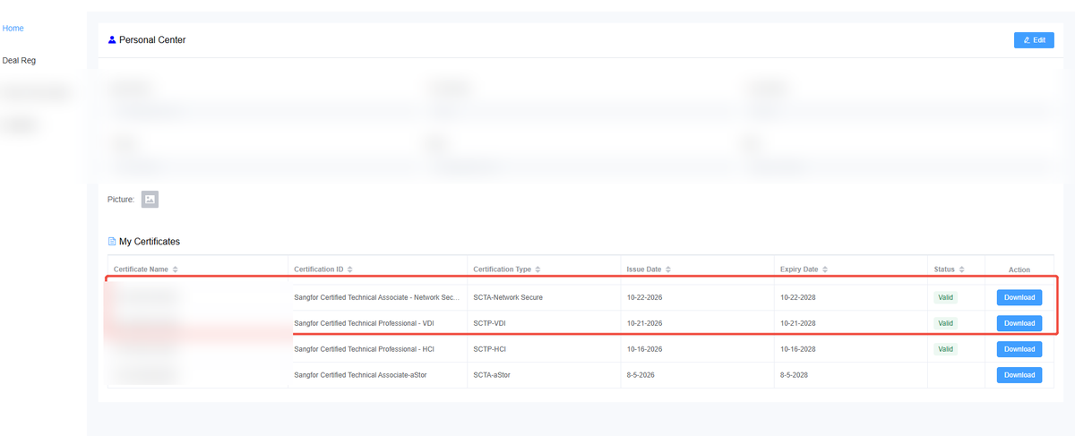Click the Action column header
The height and width of the screenshot is (436, 1075).
click(x=1019, y=269)
